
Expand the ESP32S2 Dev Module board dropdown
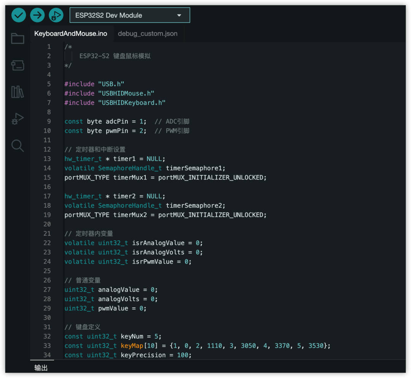[x=130, y=15]
